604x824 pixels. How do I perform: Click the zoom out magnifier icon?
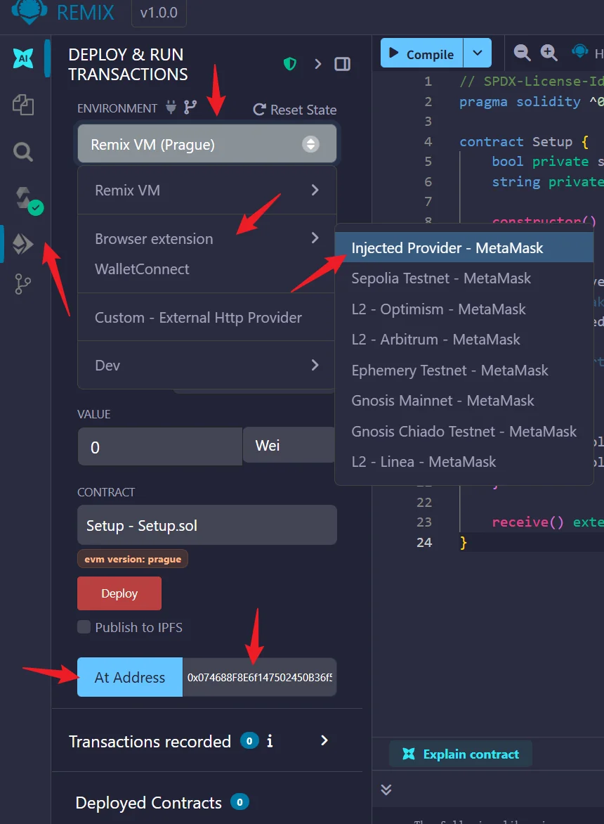[x=523, y=53]
